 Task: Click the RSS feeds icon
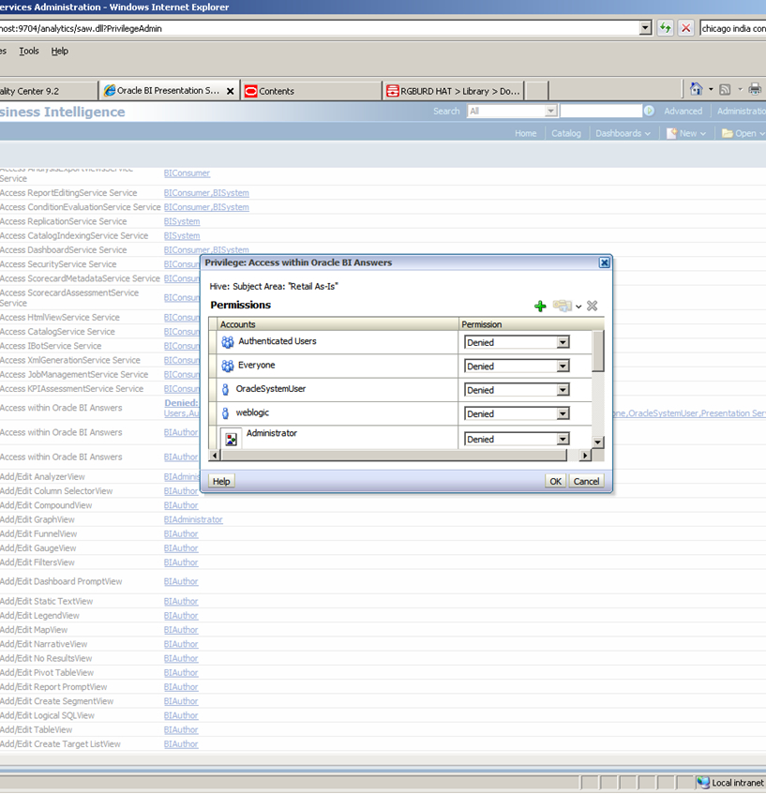726,90
